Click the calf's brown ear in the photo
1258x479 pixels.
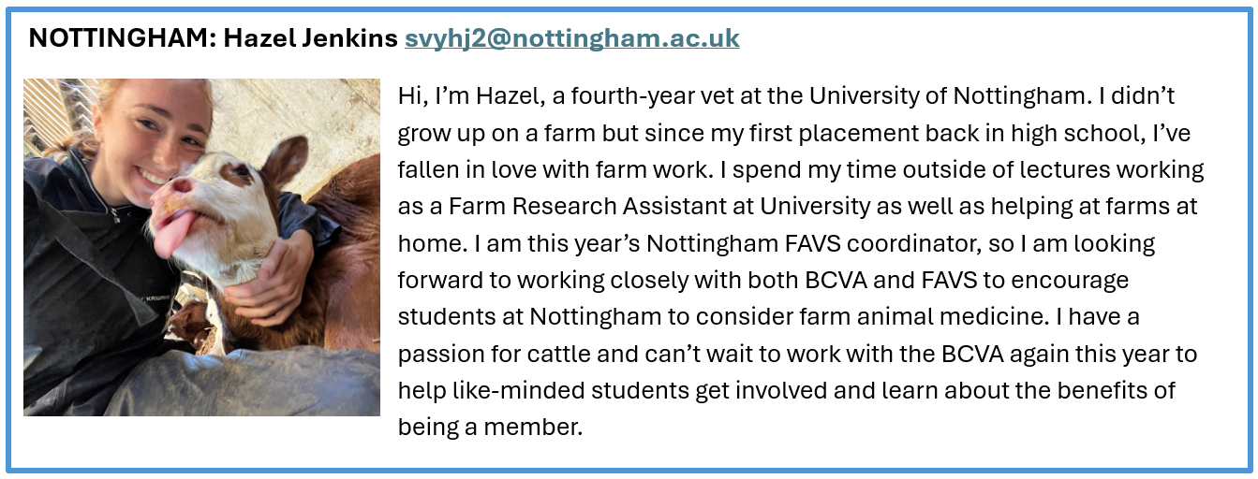click(283, 161)
